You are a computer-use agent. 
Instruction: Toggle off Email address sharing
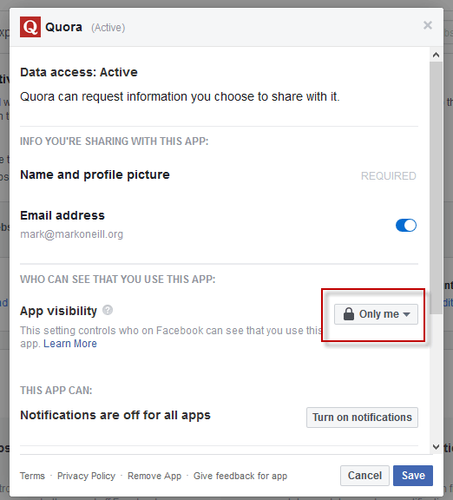tap(406, 226)
